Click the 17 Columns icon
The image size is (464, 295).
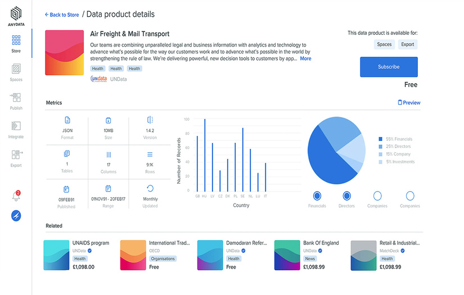(x=109, y=155)
